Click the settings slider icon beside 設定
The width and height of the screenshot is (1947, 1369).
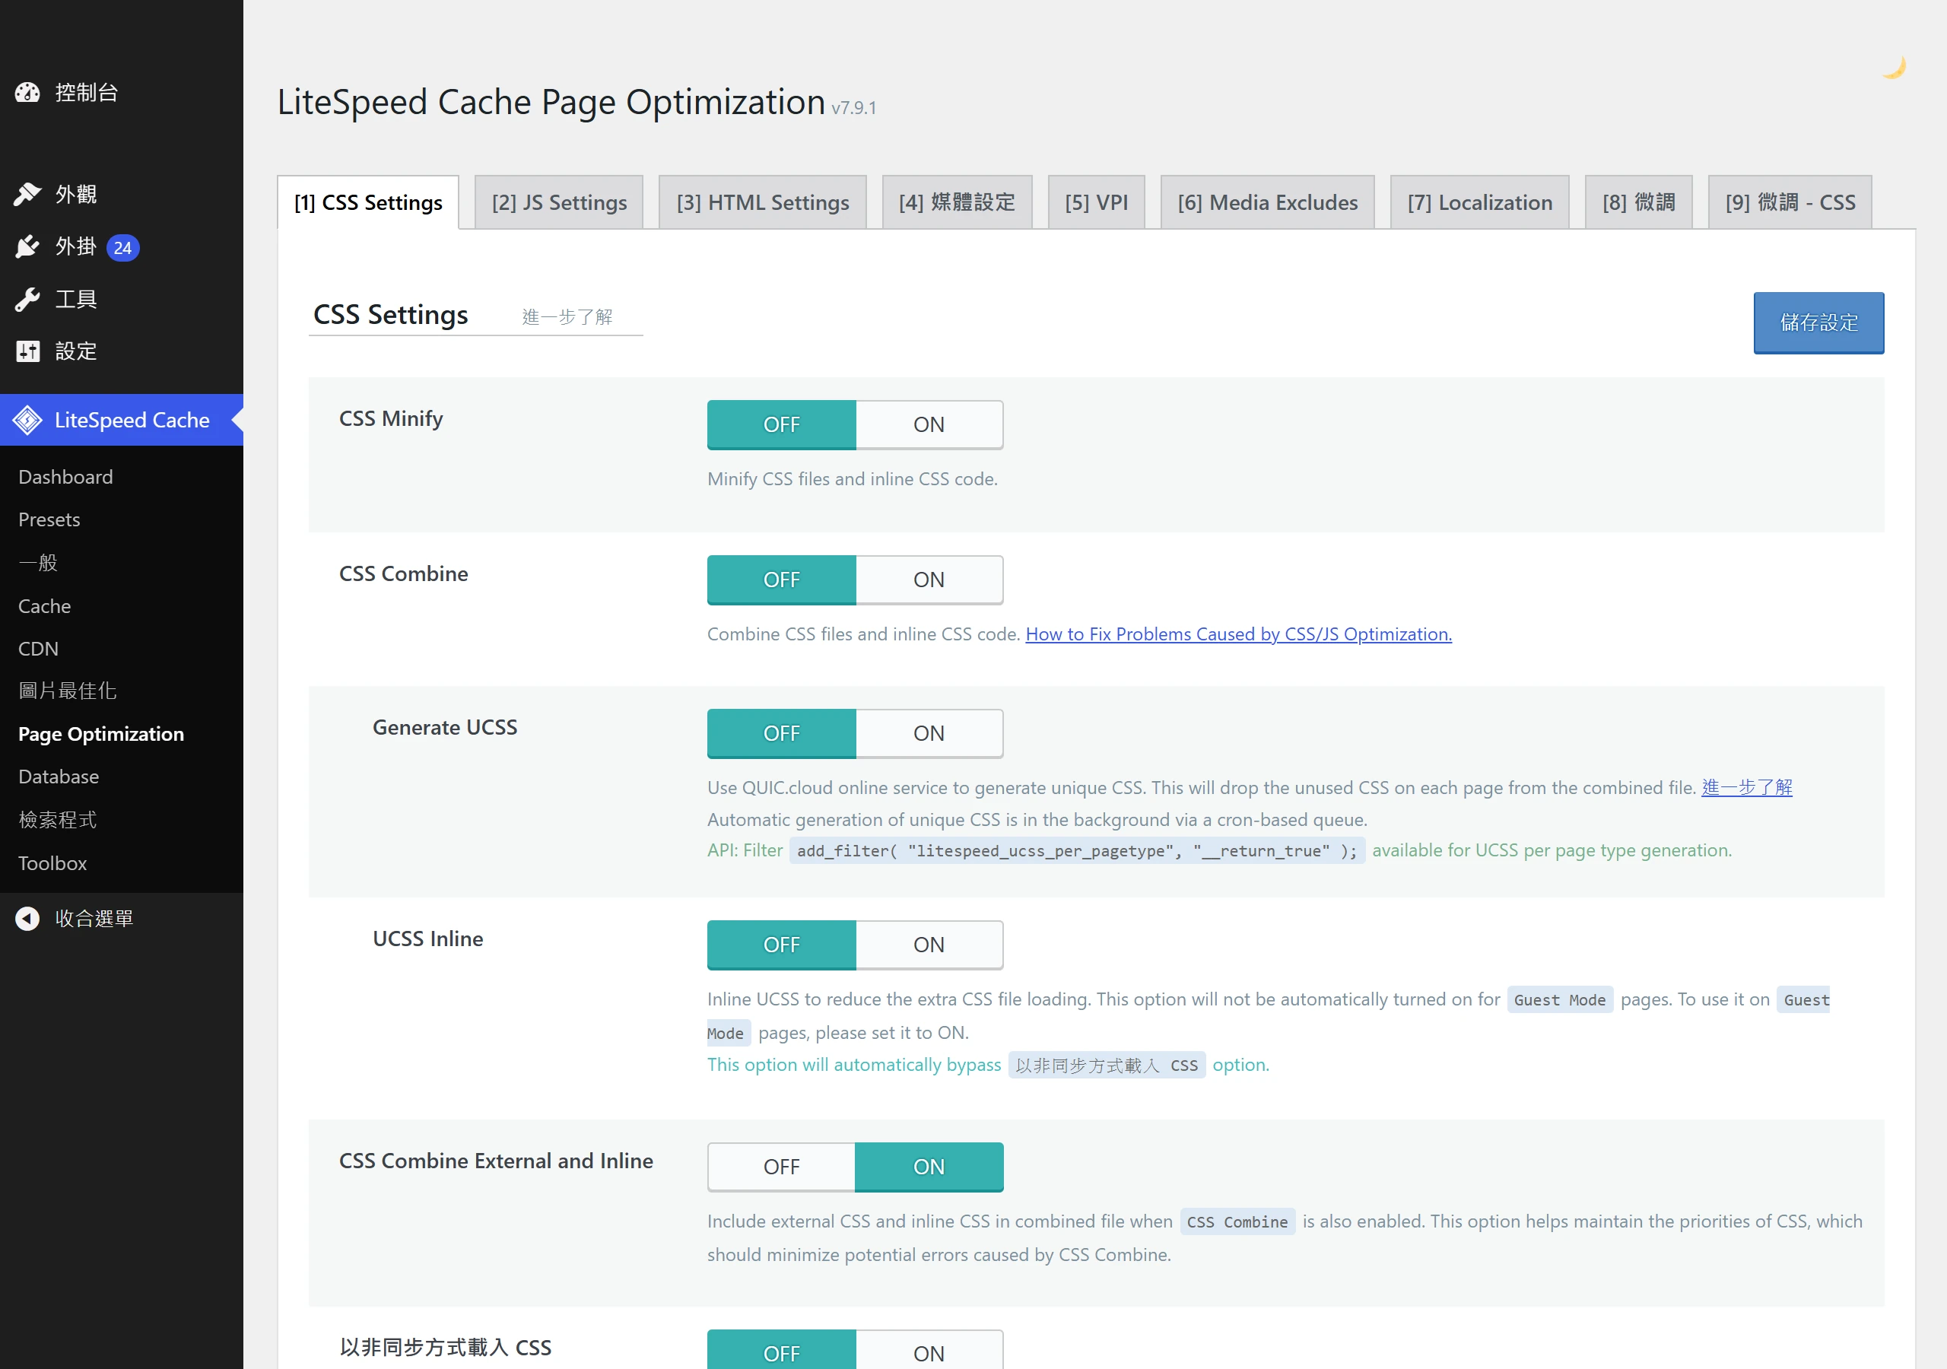click(27, 351)
